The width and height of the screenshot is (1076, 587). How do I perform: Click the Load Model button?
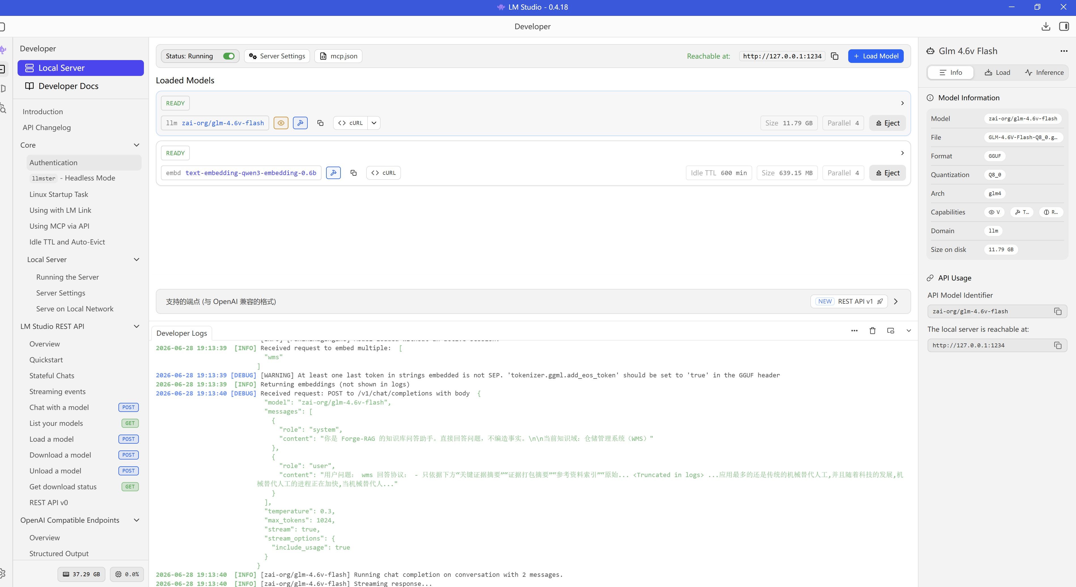pyautogui.click(x=876, y=56)
